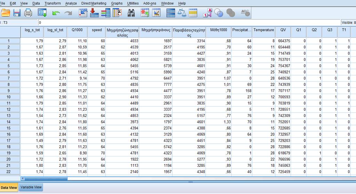Click the cell value 1113 in row 21

coord(122,165)
